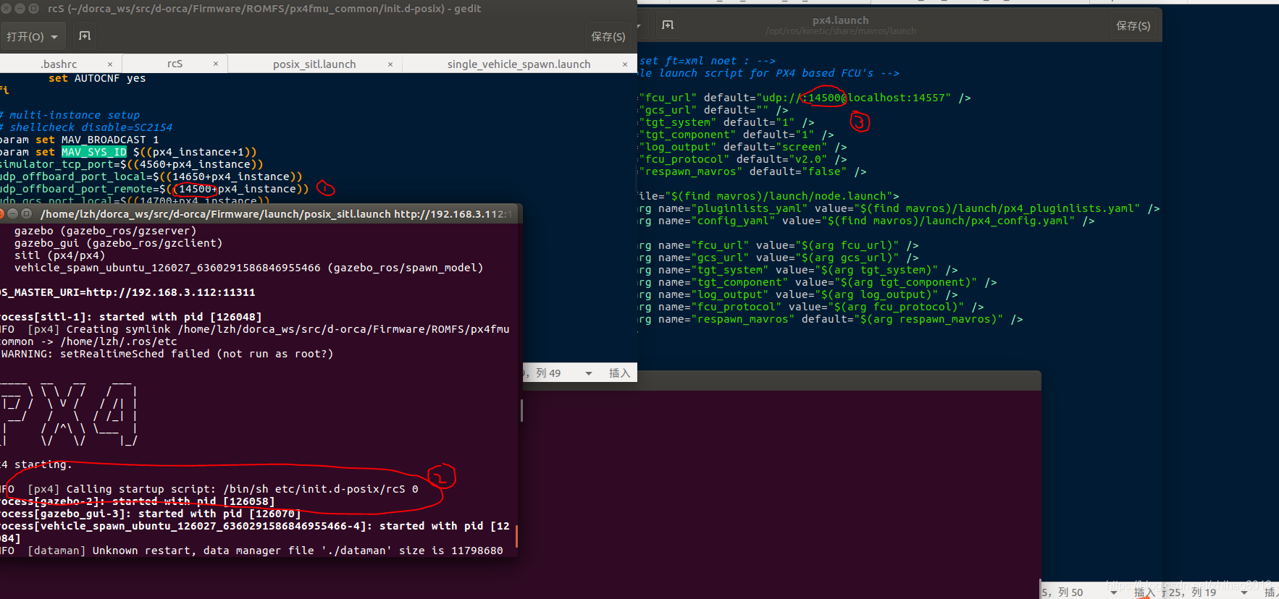Click highlighted MAV_SYS_ID in rcS

(94, 152)
